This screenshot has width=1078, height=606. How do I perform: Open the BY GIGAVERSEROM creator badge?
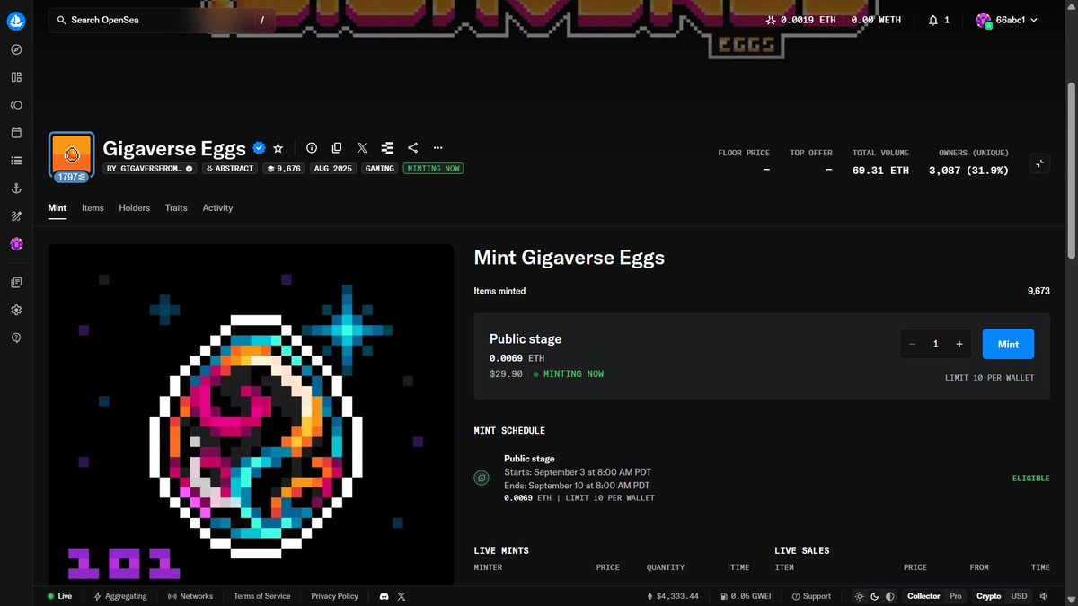(x=149, y=169)
